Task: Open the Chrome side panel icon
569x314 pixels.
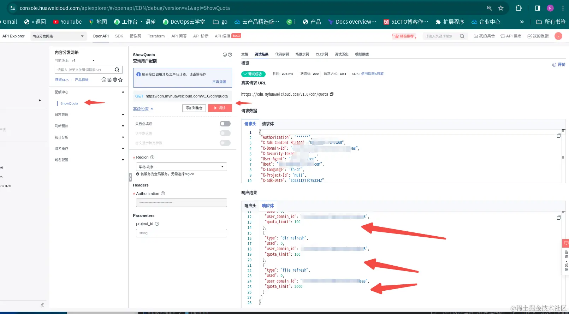Action: pyautogui.click(x=537, y=8)
